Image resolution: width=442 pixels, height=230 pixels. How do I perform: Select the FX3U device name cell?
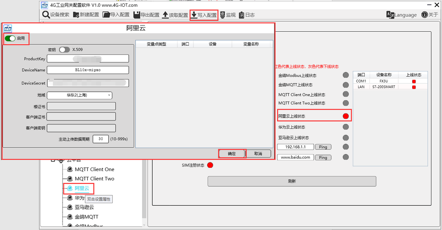coord(384,81)
